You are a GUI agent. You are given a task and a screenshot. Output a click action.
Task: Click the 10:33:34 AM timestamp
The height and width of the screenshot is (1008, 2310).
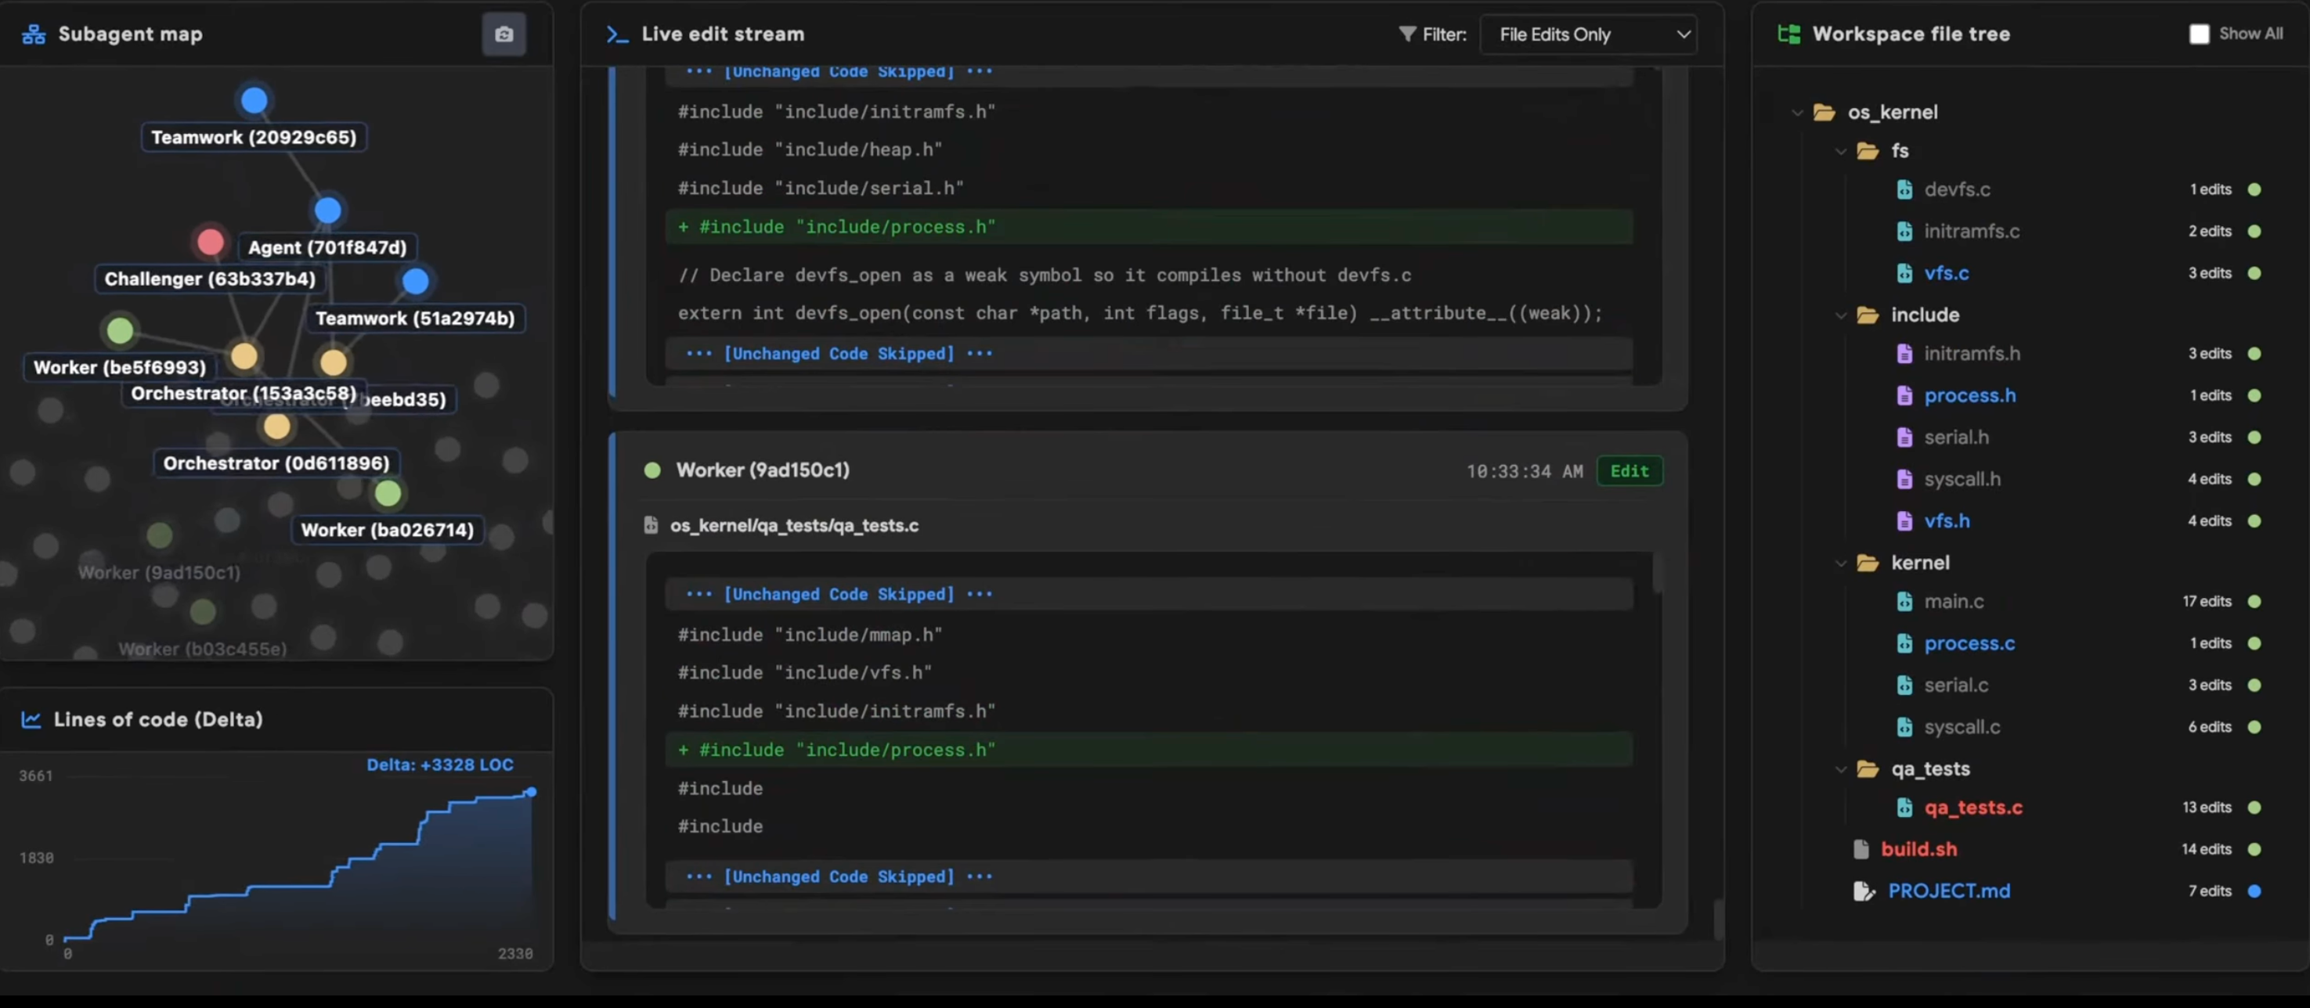pos(1525,471)
